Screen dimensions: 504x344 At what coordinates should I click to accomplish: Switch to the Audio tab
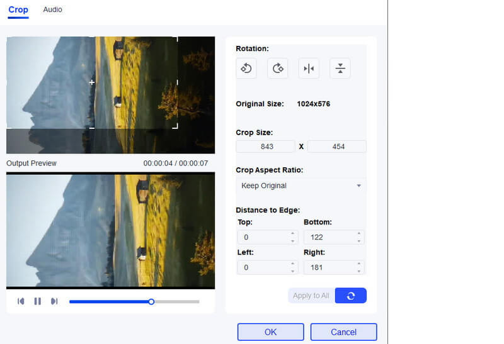pyautogui.click(x=52, y=9)
